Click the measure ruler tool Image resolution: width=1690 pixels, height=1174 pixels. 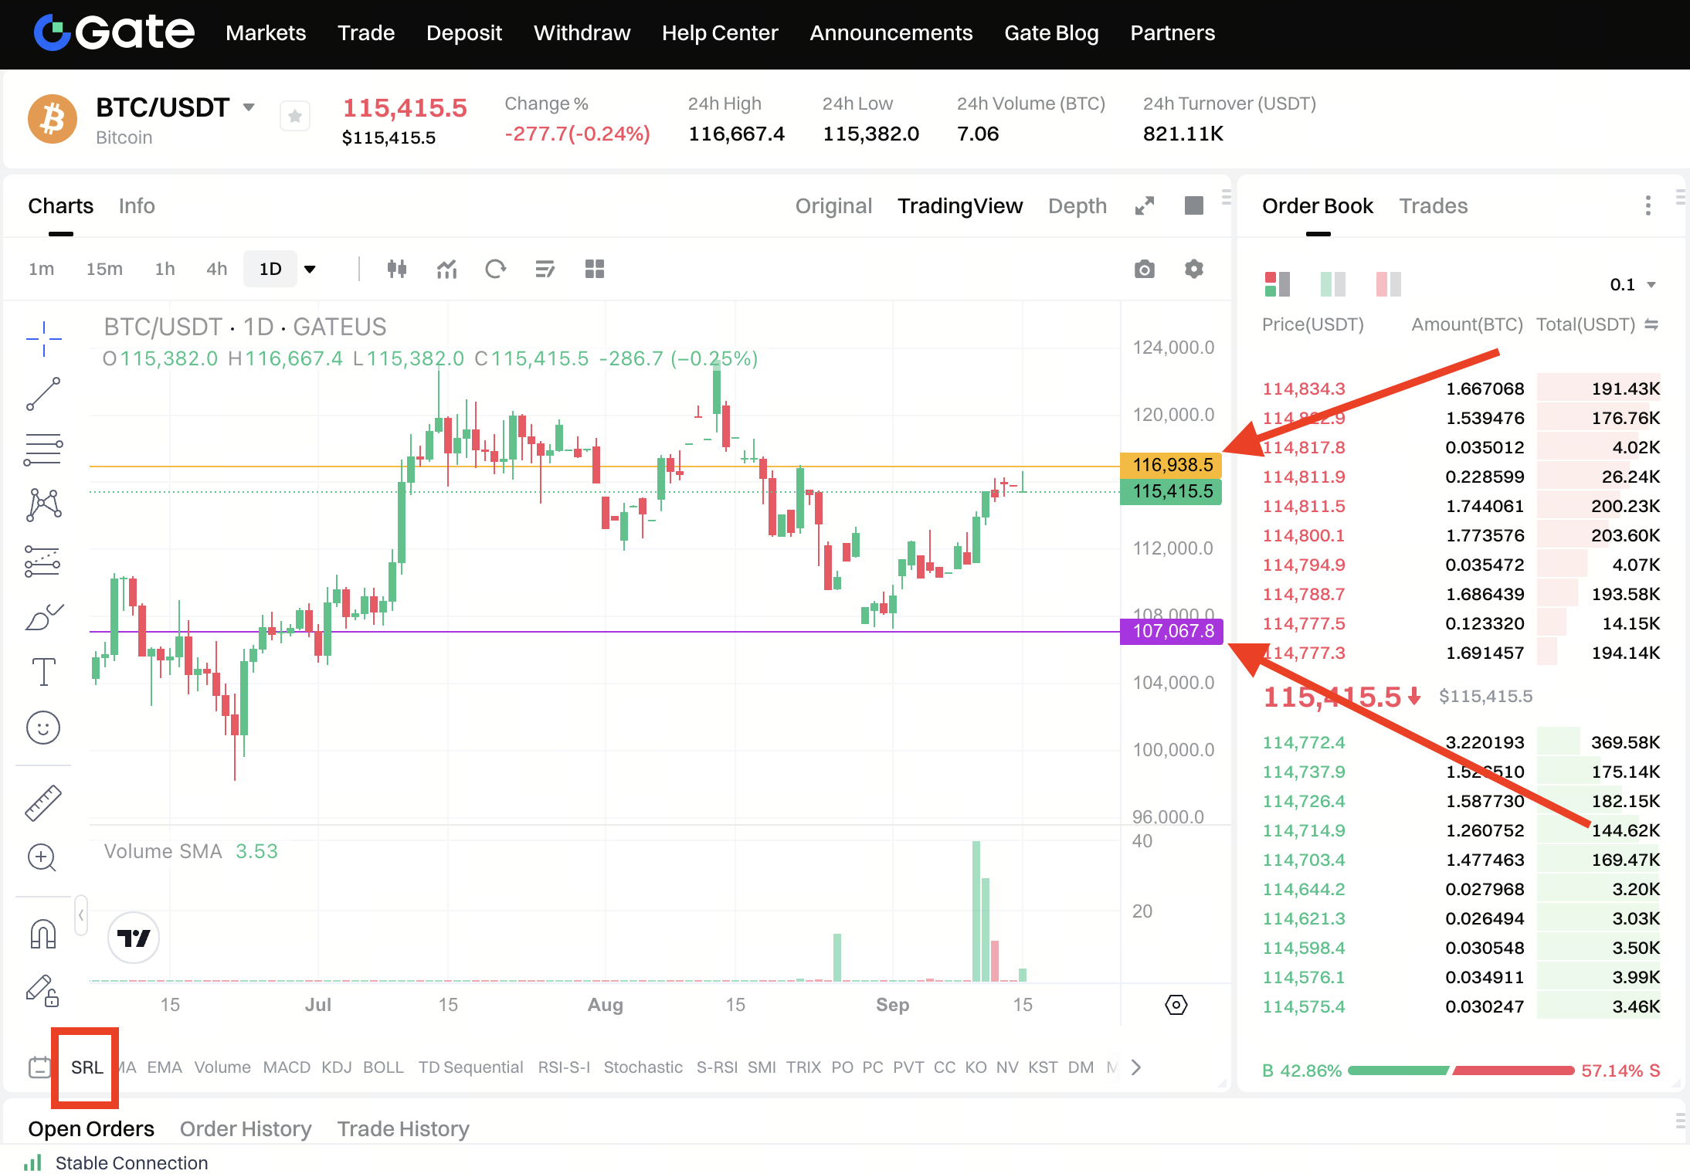[43, 802]
